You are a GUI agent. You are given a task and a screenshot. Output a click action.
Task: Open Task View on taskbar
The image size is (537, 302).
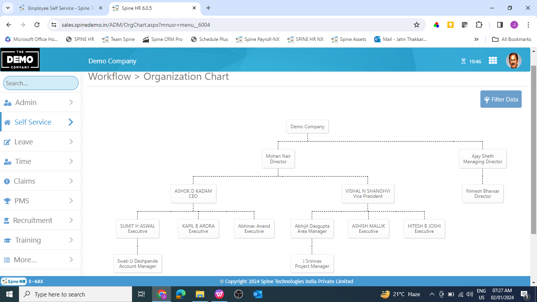[x=141, y=294]
